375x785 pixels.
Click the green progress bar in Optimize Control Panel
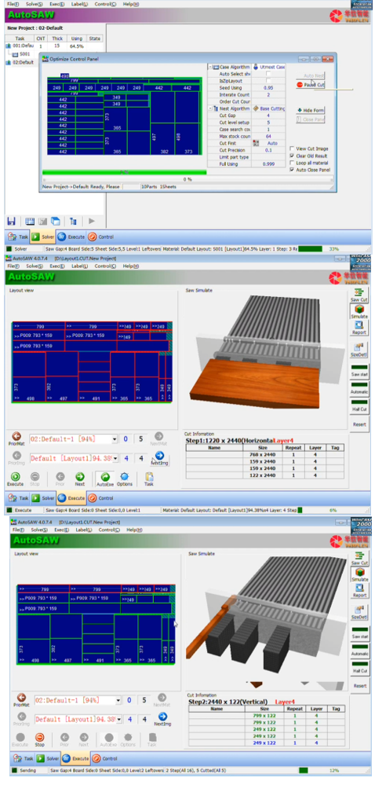[124, 172]
